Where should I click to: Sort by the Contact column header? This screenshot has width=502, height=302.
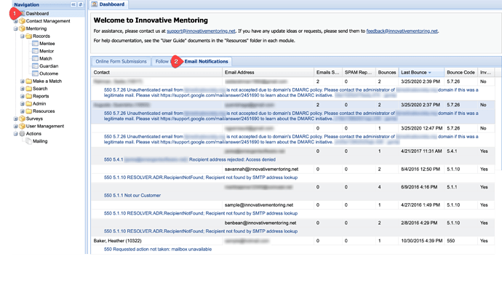[x=156, y=72]
